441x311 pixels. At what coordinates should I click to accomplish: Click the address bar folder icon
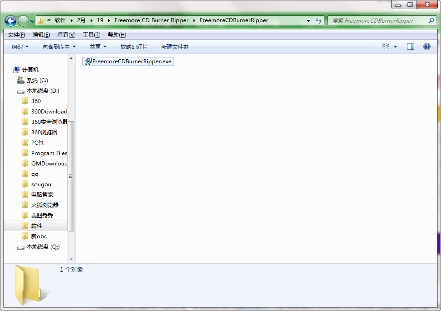tap(41, 20)
